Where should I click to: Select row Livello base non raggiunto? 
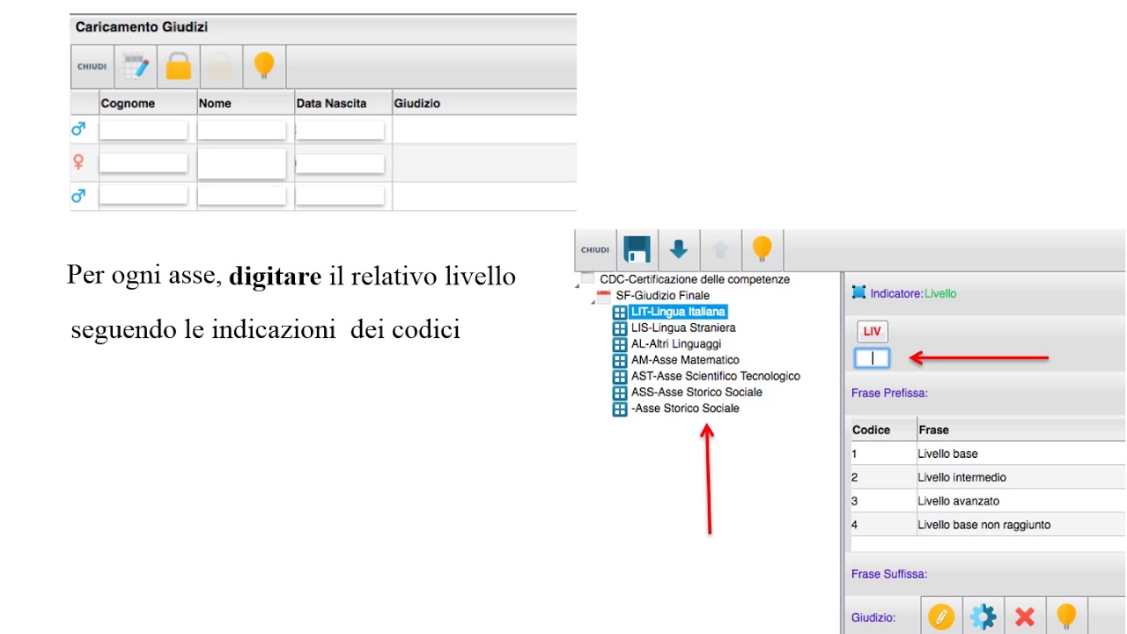(x=987, y=525)
